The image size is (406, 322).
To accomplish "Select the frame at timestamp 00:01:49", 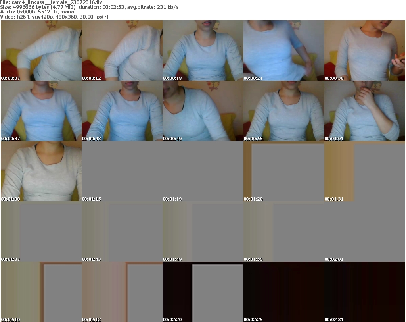I will tap(203, 232).
